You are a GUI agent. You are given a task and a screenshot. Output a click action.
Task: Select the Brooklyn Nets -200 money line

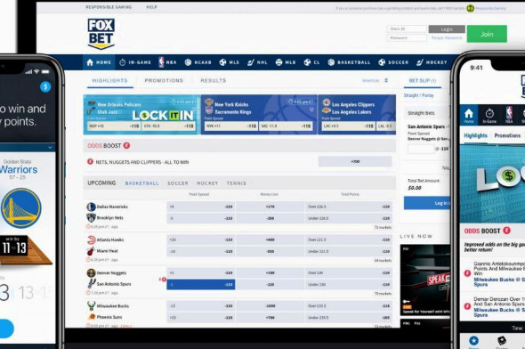click(270, 218)
